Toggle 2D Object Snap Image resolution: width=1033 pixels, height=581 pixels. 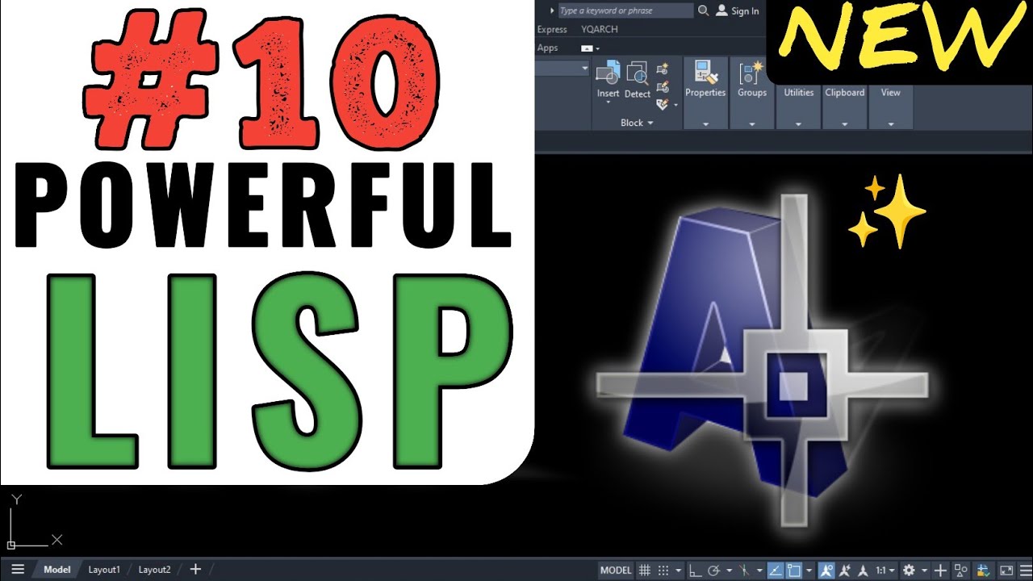pyautogui.click(x=793, y=570)
